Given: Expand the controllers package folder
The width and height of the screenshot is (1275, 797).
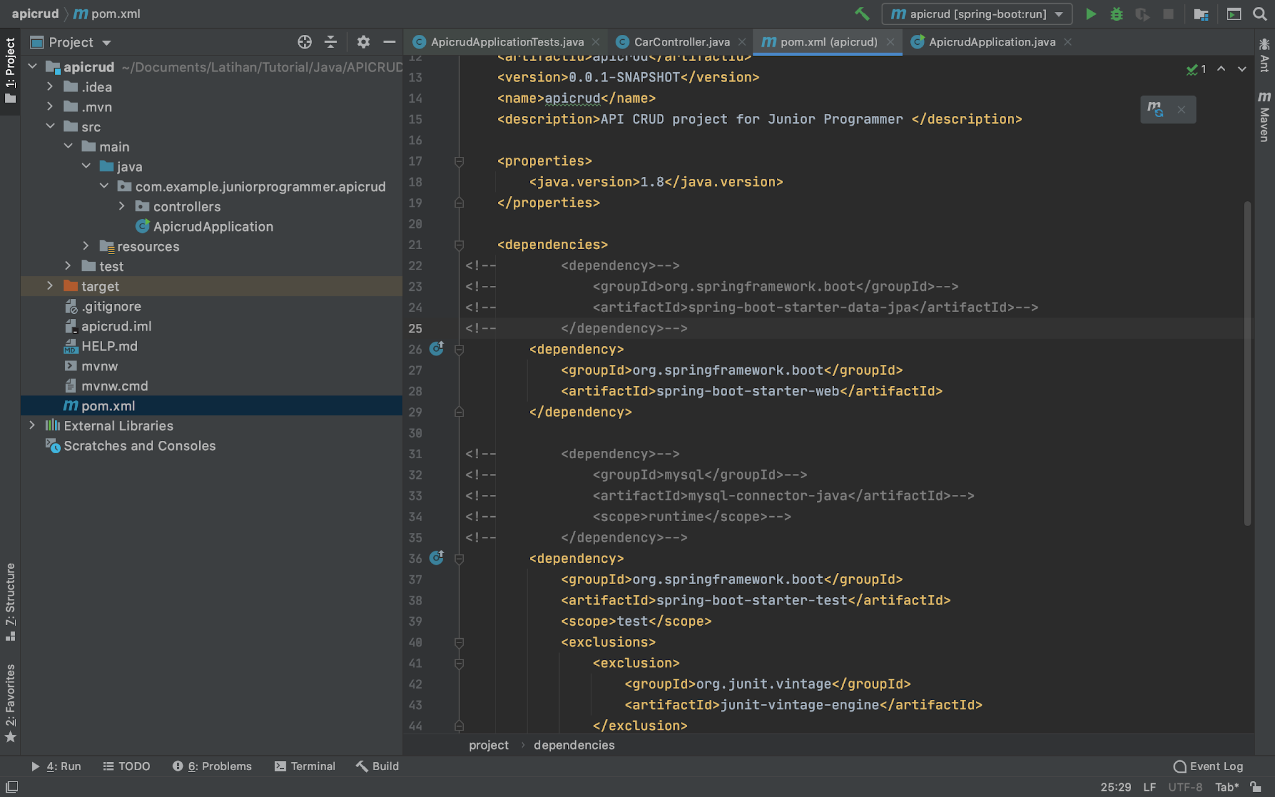Looking at the screenshot, I should pyautogui.click(x=122, y=206).
